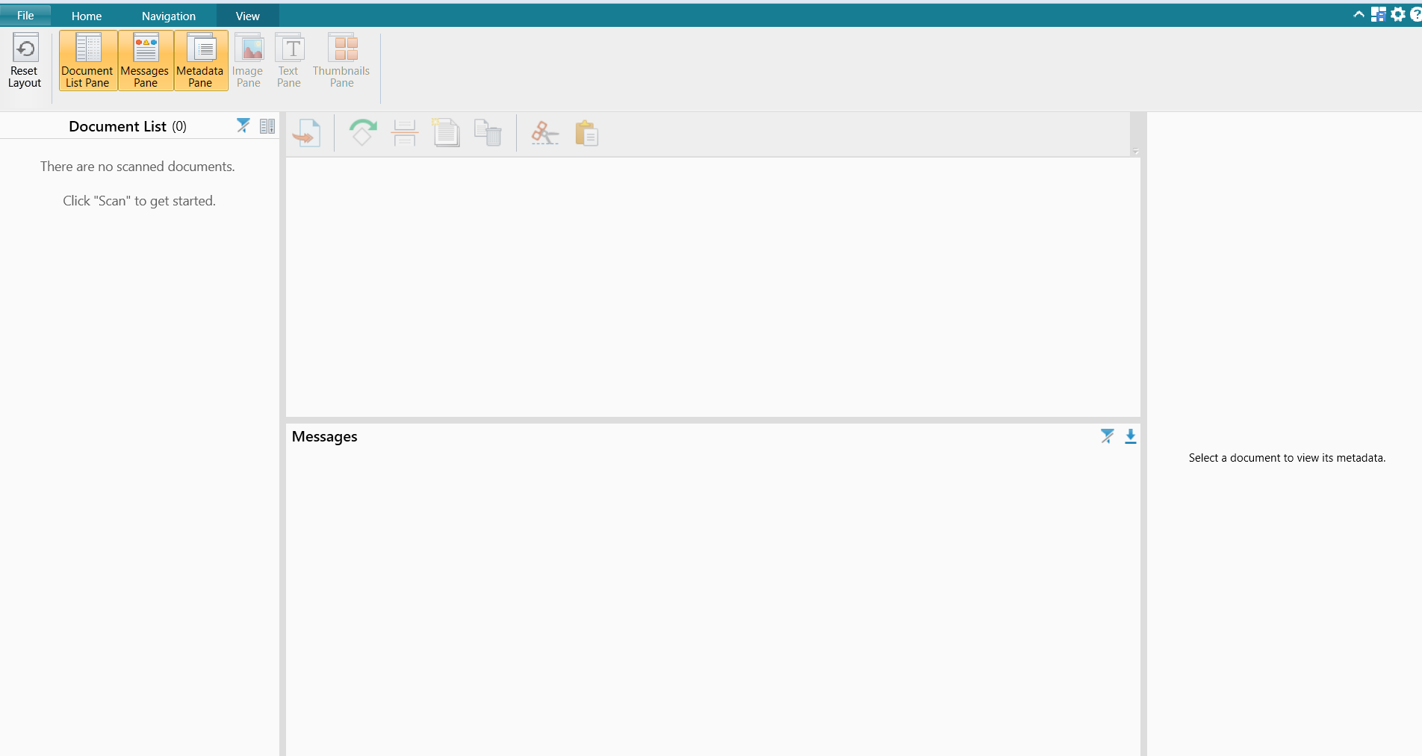Click the new document pages icon
The image size is (1422, 756).
(446, 133)
